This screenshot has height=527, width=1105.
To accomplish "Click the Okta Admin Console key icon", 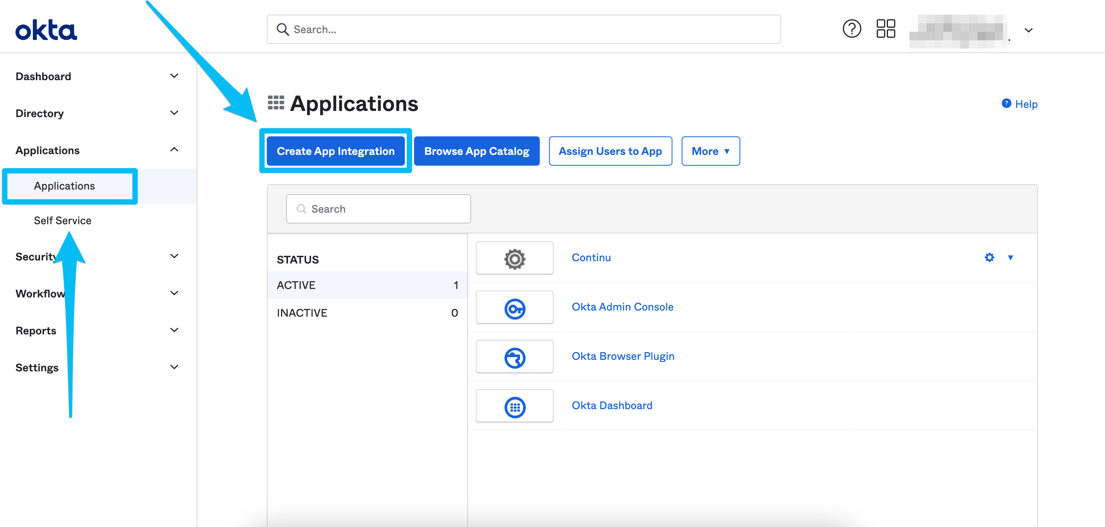I will point(515,309).
